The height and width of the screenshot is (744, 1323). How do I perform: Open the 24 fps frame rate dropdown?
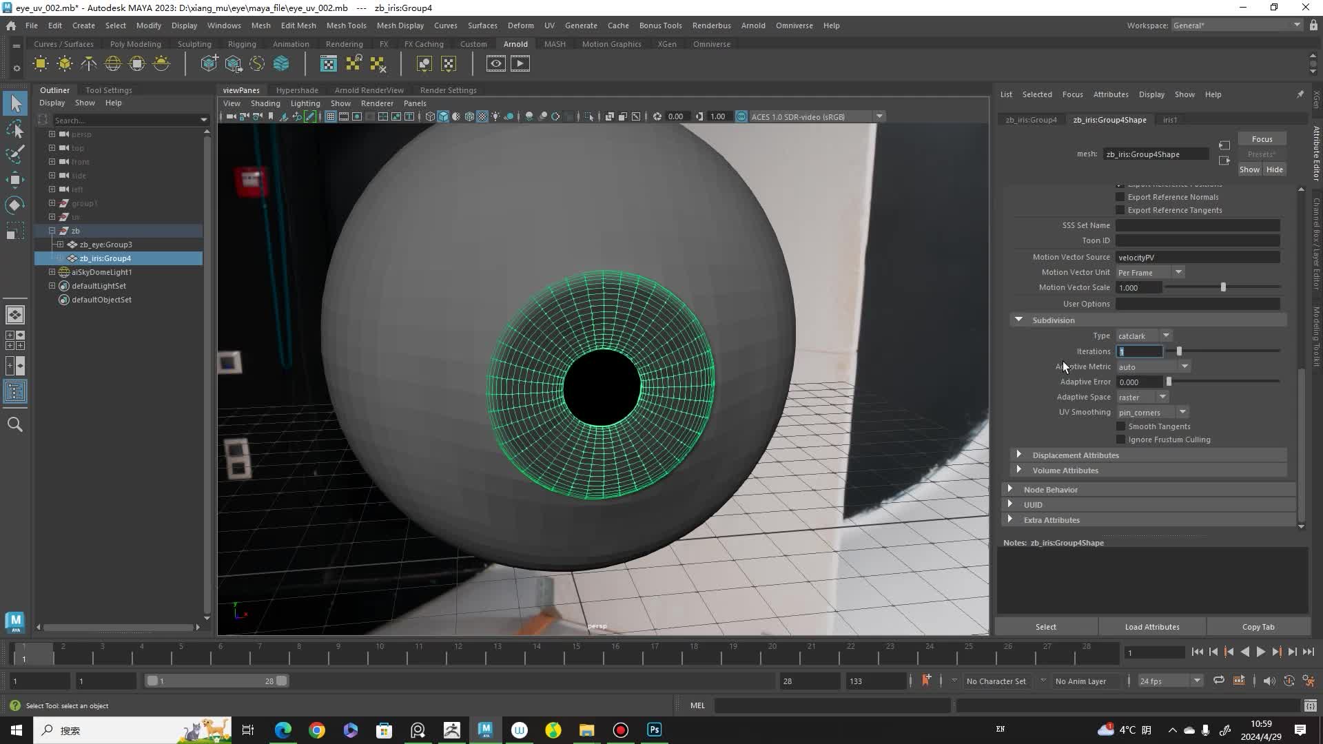pos(1170,681)
